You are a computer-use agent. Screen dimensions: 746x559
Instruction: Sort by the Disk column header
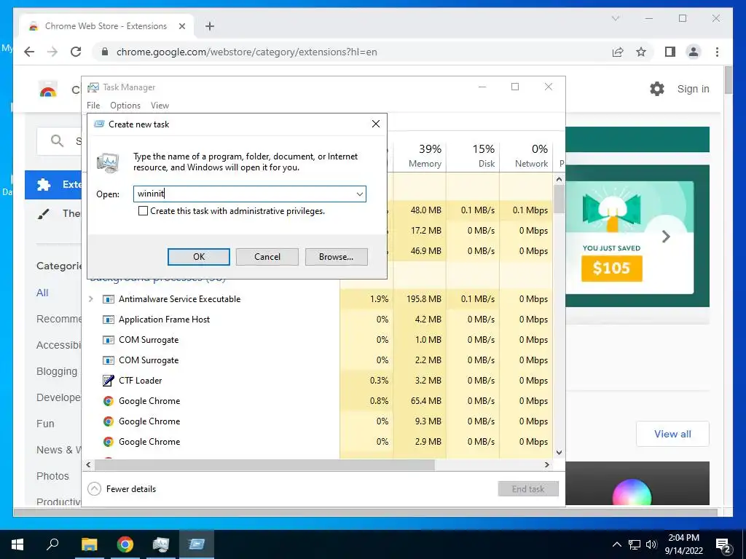click(x=474, y=156)
